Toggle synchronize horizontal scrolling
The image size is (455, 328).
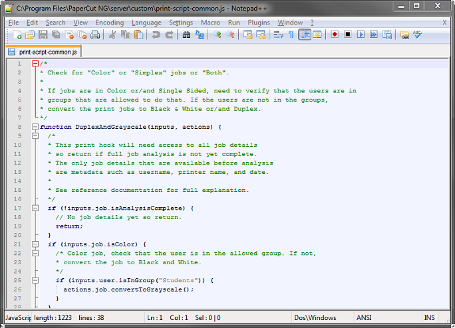pos(261,35)
